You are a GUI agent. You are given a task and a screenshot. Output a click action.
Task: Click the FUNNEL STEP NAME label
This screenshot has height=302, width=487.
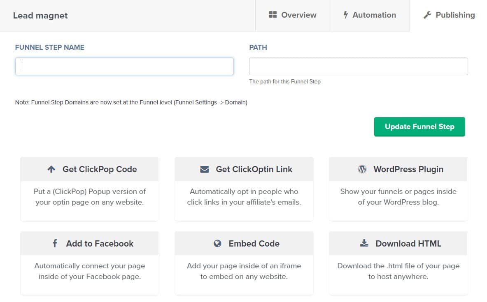pyautogui.click(x=50, y=47)
